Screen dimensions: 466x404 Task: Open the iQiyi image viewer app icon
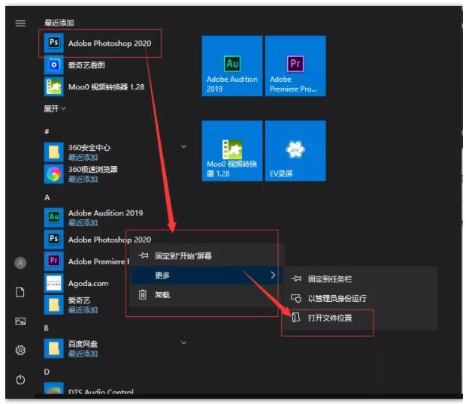54,65
